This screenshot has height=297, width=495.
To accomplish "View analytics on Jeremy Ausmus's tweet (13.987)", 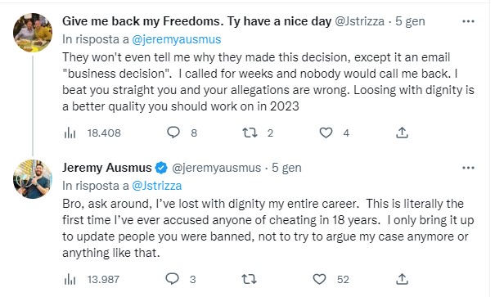I will 92,279.
